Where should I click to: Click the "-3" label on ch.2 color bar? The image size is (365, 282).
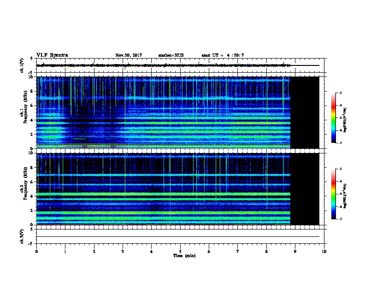click(340, 169)
